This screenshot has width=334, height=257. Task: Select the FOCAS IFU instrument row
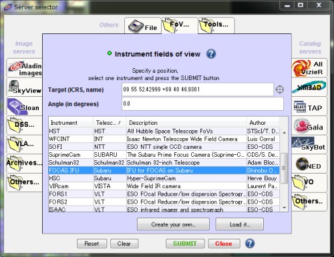click(164, 170)
